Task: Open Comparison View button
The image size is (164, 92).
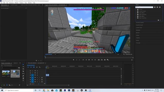Action: point(108,60)
